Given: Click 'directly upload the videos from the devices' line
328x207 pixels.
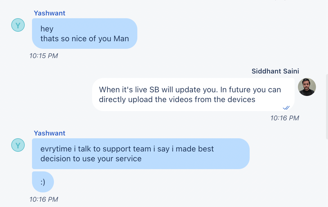Looking at the screenshot, I should pyautogui.click(x=177, y=99).
